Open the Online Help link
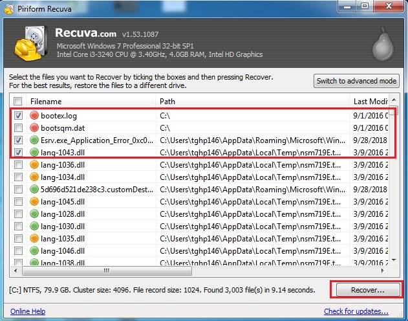The height and width of the screenshot is (321, 408). [28, 311]
